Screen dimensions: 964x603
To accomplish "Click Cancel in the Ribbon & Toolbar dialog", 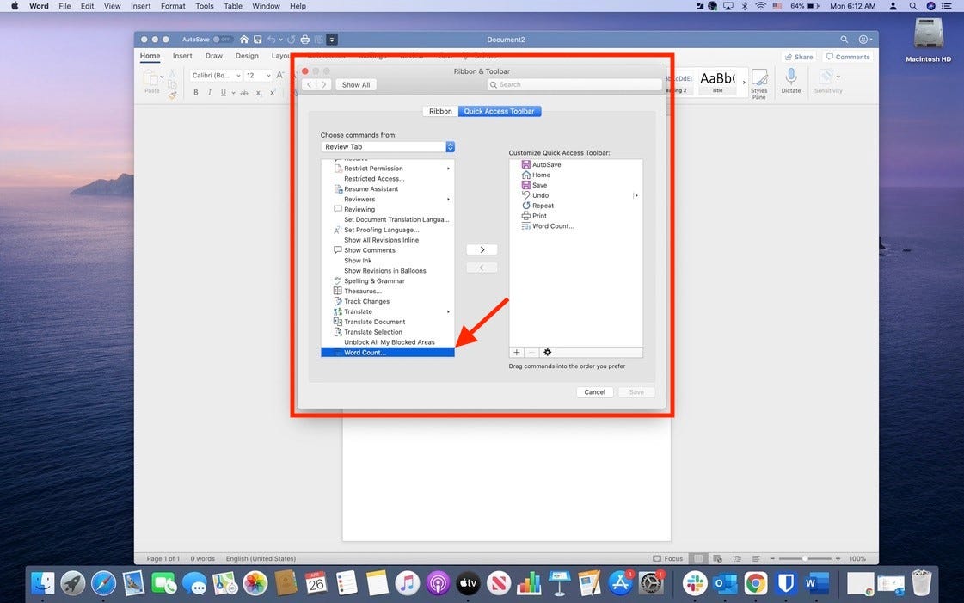I will (594, 392).
